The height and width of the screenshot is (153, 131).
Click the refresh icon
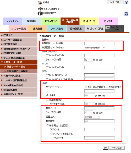coord(126,14)
